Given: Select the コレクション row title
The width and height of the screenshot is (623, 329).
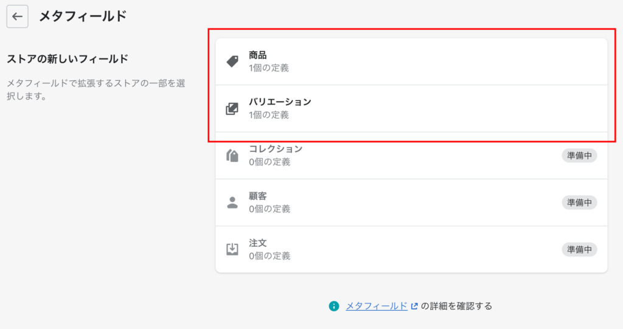Looking at the screenshot, I should [x=276, y=148].
